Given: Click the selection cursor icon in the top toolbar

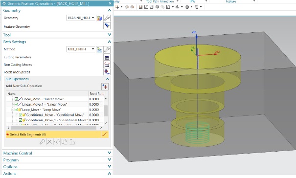Looking at the screenshot, I should pos(117,7).
